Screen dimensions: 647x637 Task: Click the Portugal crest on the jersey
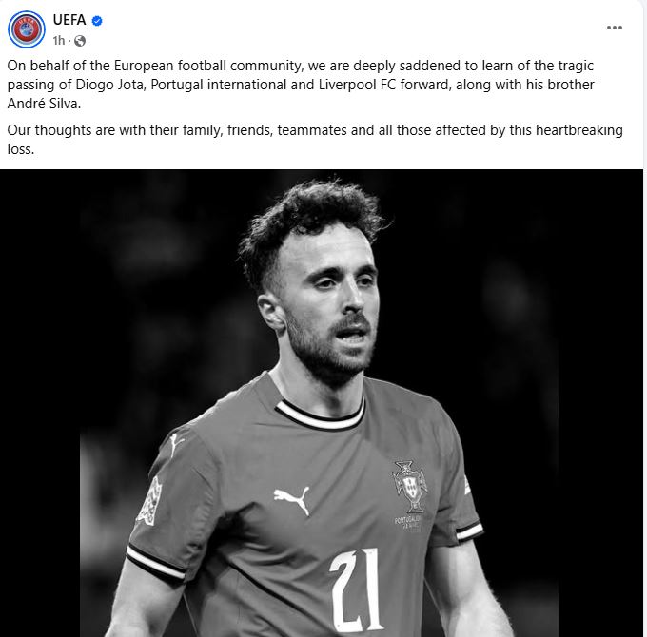point(409,487)
